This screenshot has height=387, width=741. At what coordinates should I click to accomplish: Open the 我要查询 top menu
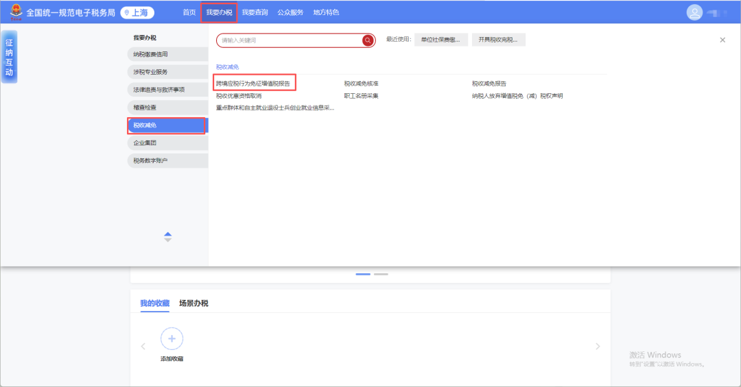click(255, 12)
